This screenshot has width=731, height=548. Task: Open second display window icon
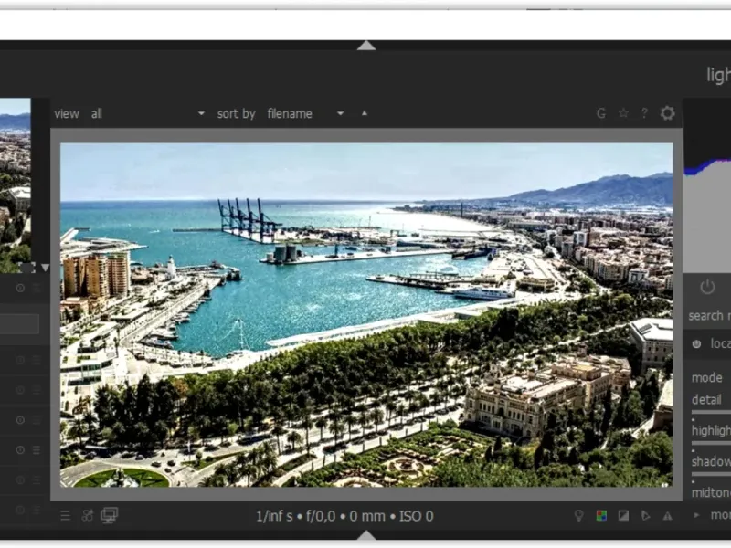tap(110, 515)
